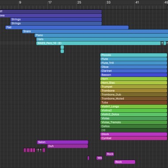Viewport: 168px width, 168px height.
Task: Click bar 41 in the ruler
Action: [x=137, y=2]
